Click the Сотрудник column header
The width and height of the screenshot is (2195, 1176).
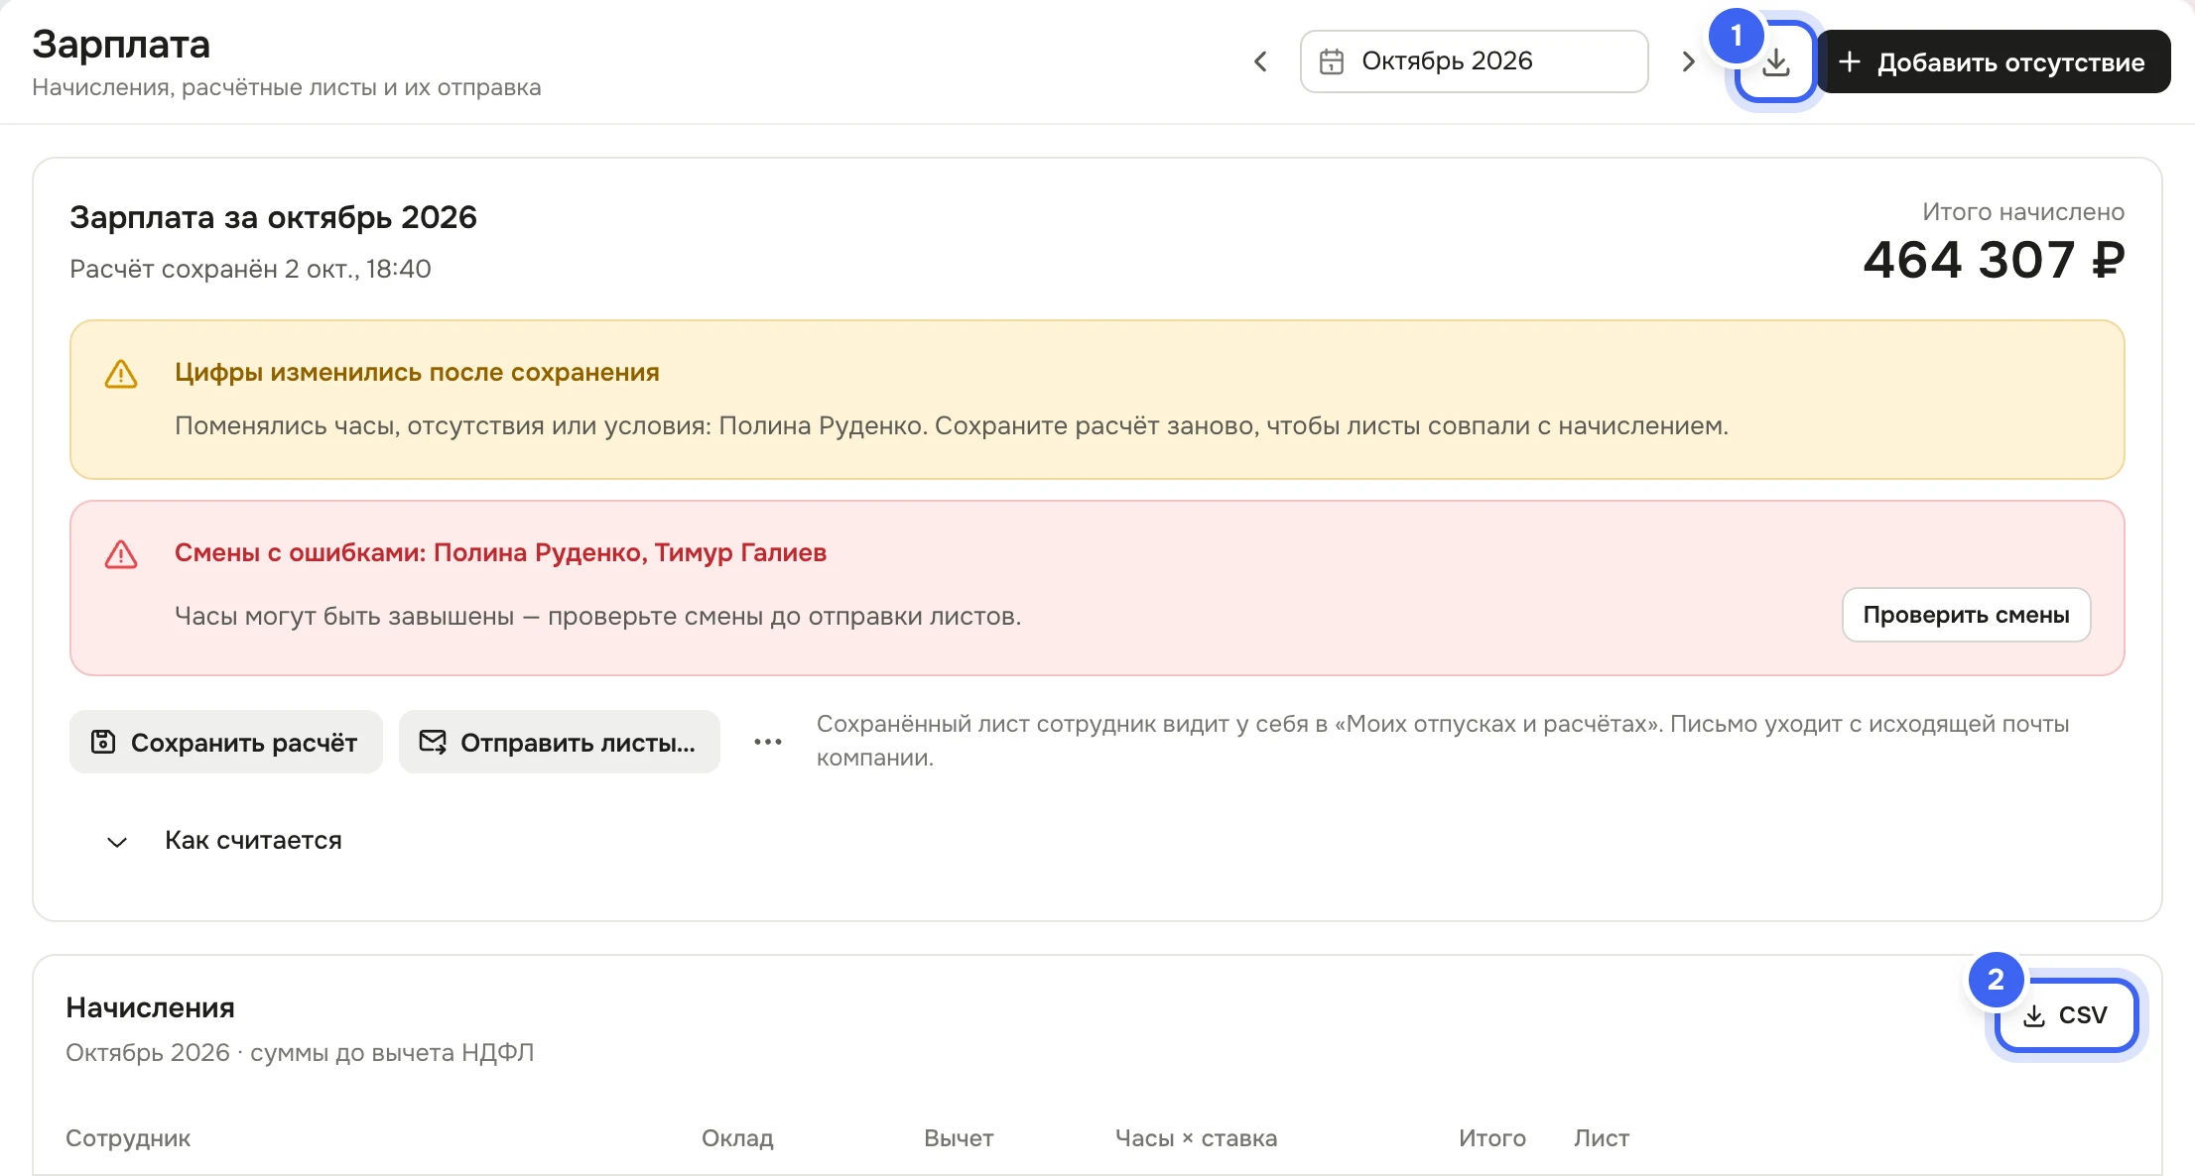click(128, 1138)
